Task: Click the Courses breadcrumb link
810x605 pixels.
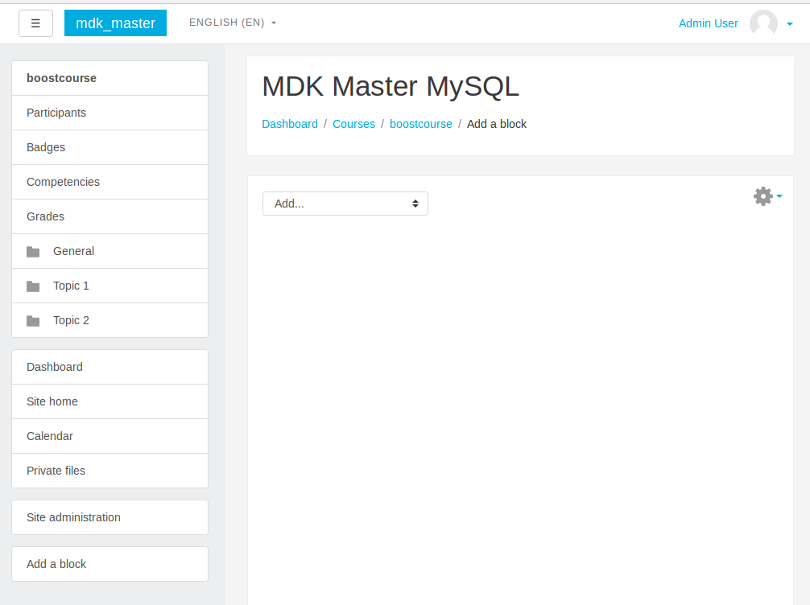Action: (x=353, y=124)
